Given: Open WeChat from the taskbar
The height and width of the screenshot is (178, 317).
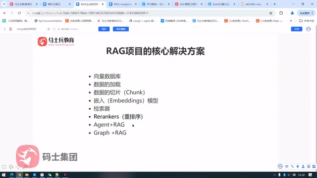Looking at the screenshot, I should click(x=50, y=175).
